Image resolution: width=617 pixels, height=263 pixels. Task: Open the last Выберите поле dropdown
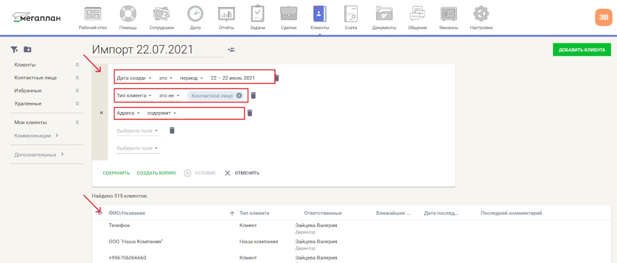tap(138, 148)
